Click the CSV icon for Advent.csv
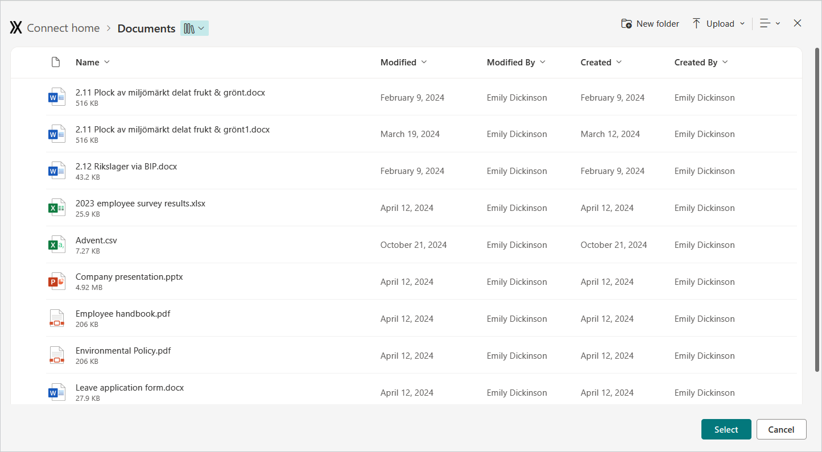822x452 pixels. tap(56, 244)
